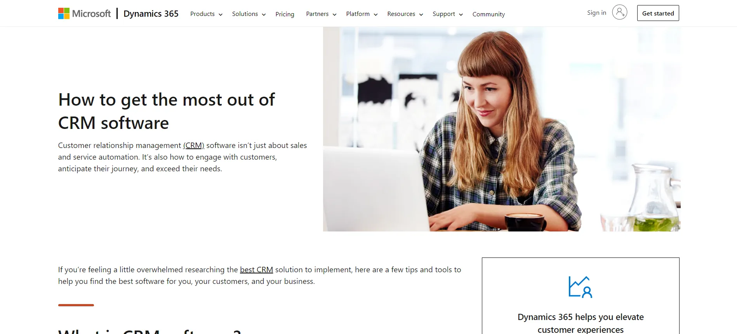
Task: Click the Sign in user avatar icon
Action: click(x=619, y=12)
